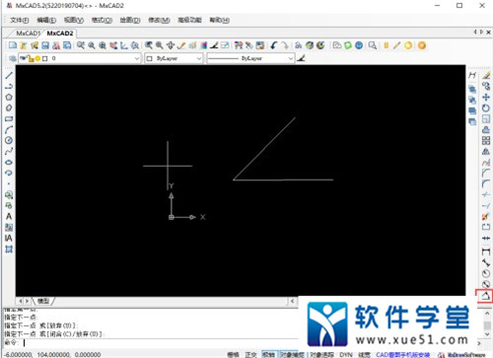Screen dimensions: 493x358
Task: Select the Circle draw tool
Action: pyautogui.click(x=9, y=140)
